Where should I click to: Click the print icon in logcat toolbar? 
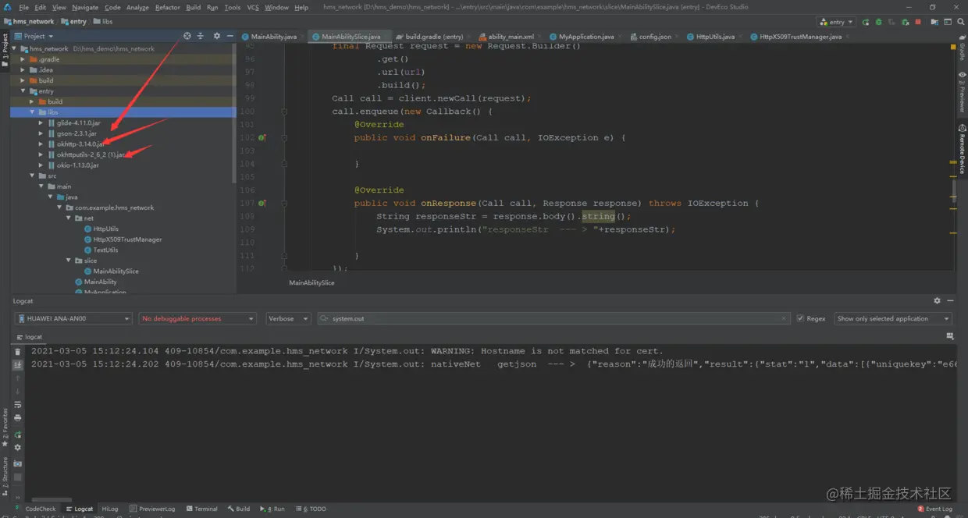click(x=17, y=418)
